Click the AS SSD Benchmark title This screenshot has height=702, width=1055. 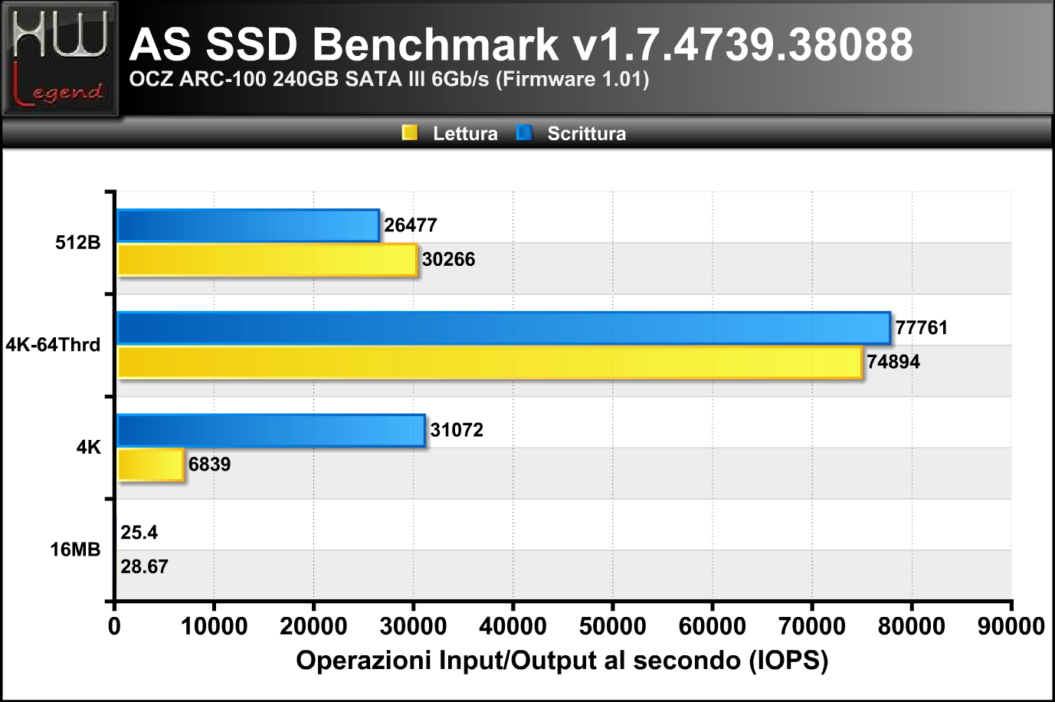[521, 44]
